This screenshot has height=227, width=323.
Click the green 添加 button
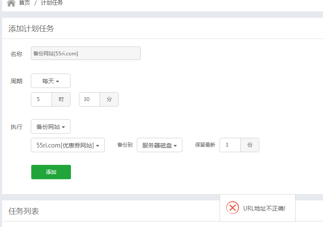coord(51,172)
